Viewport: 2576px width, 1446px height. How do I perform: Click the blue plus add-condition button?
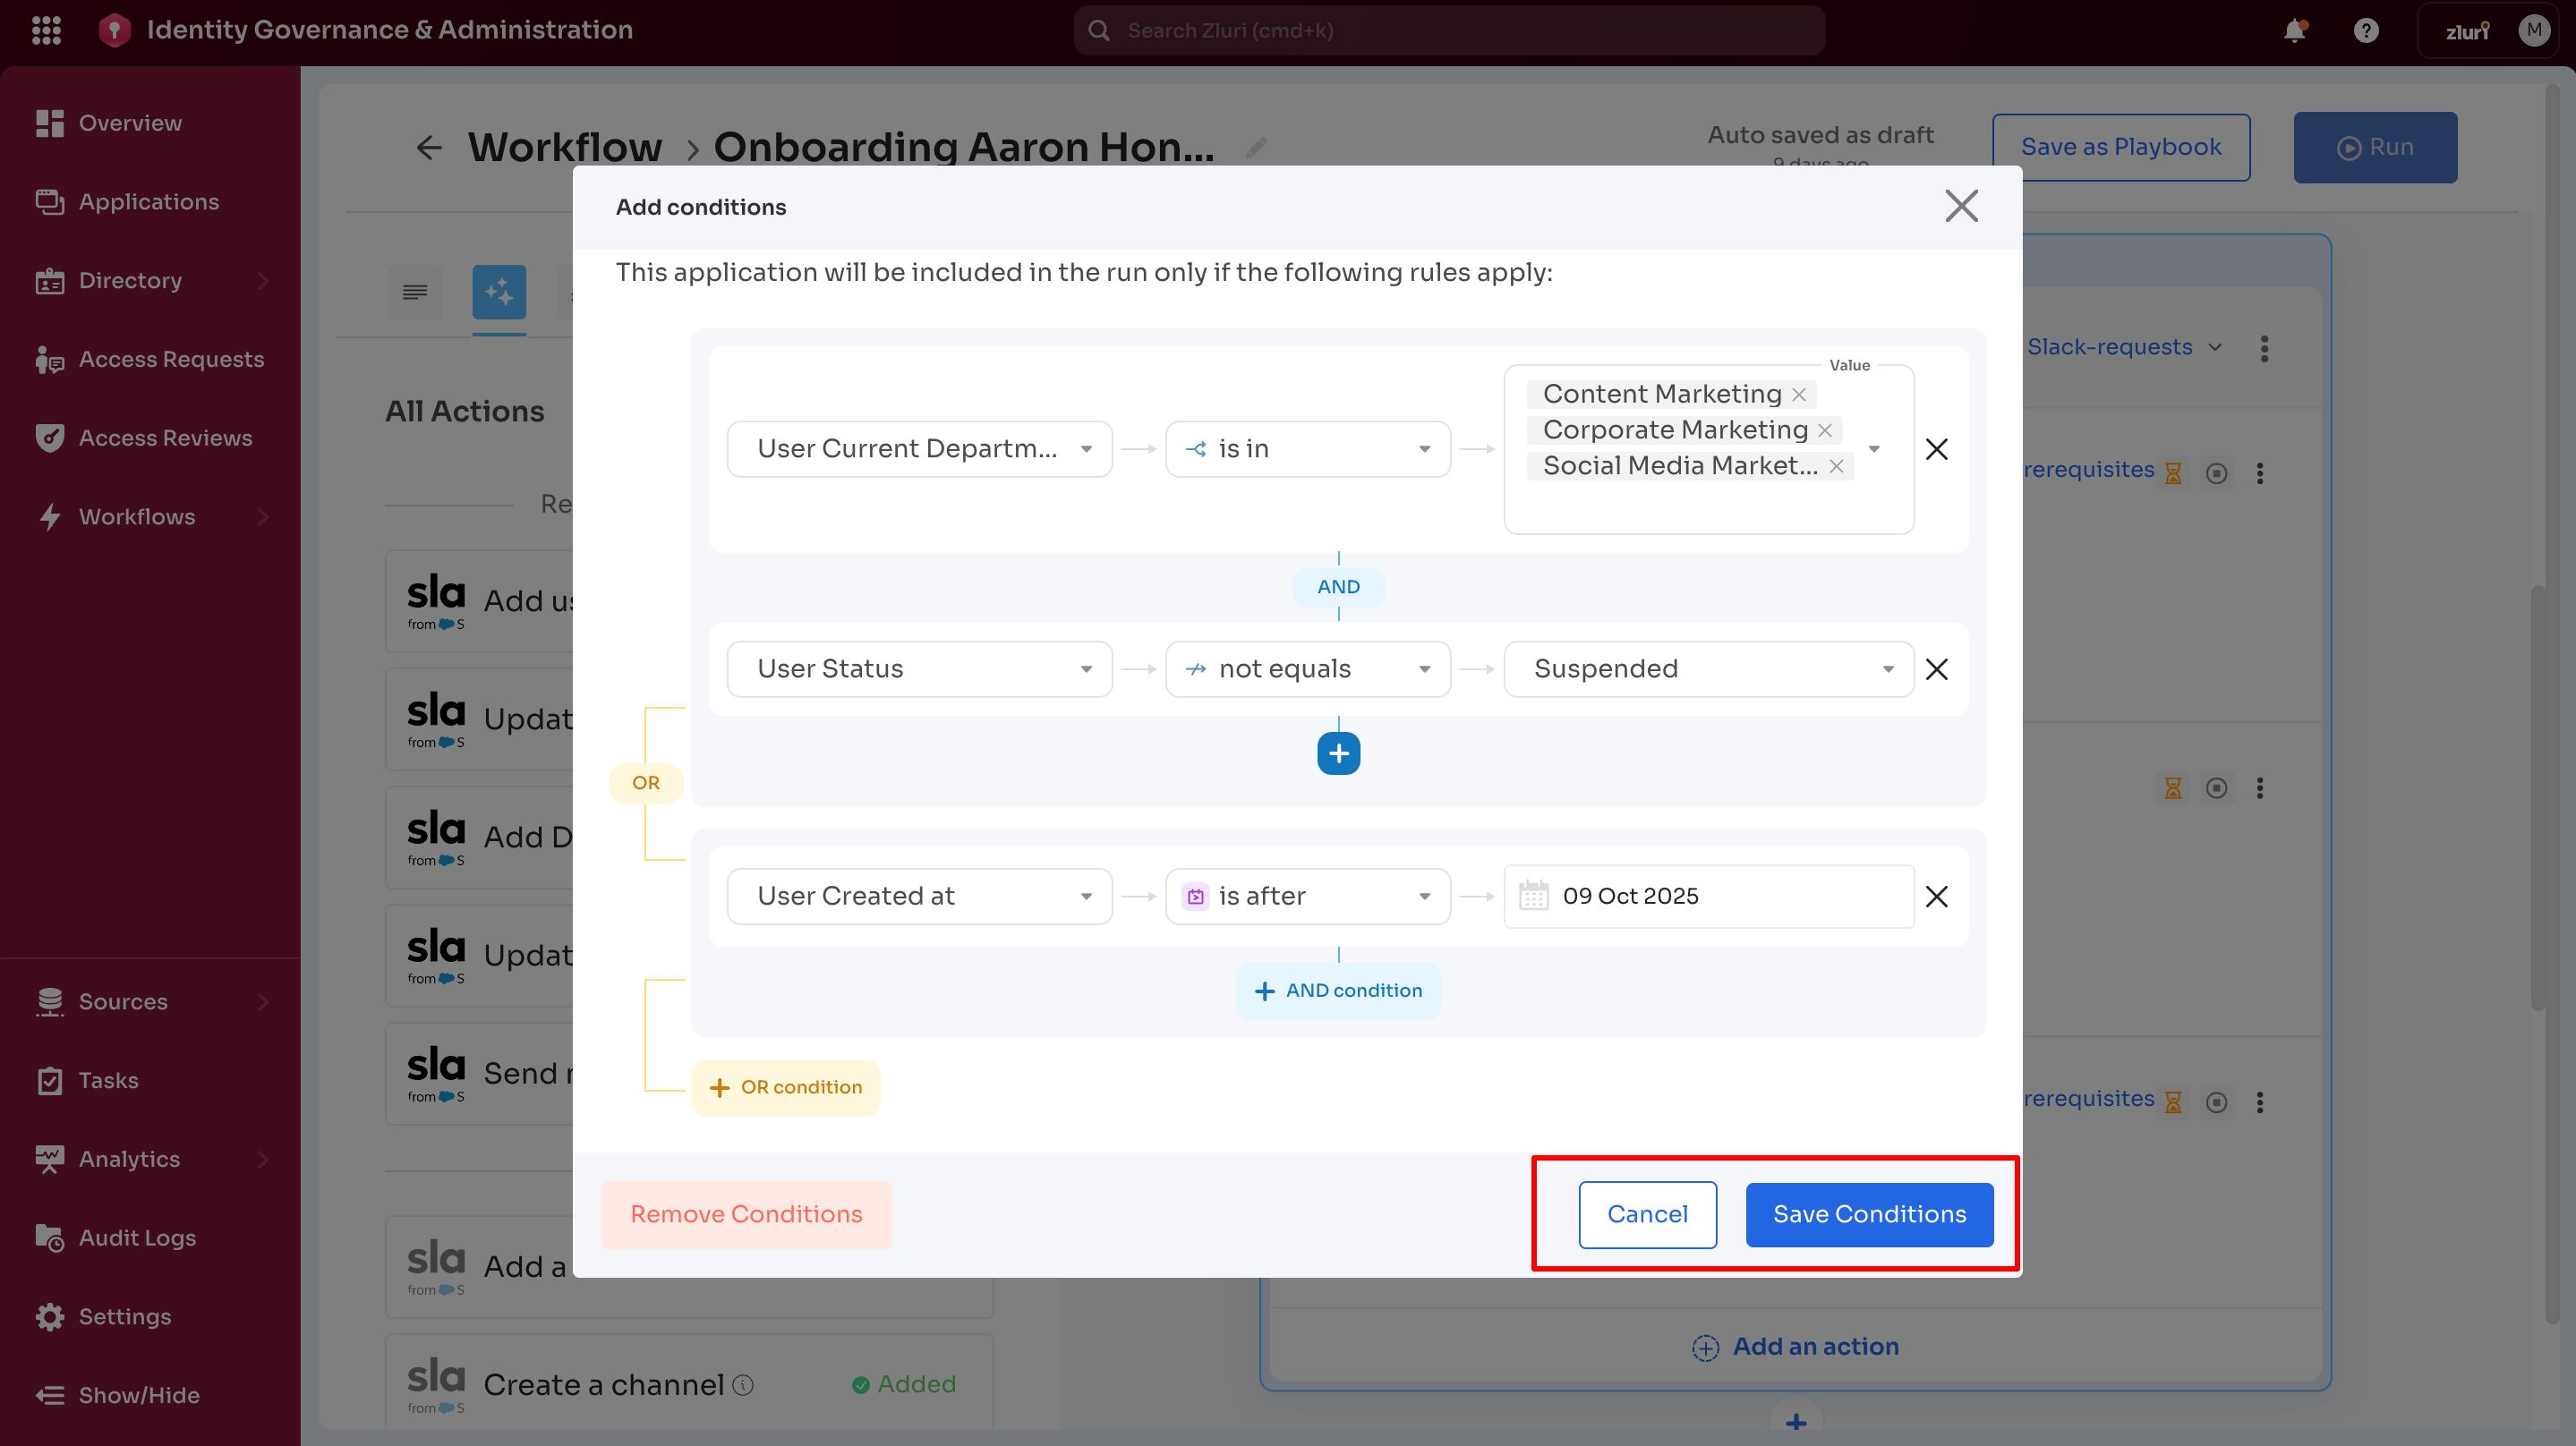(1338, 753)
